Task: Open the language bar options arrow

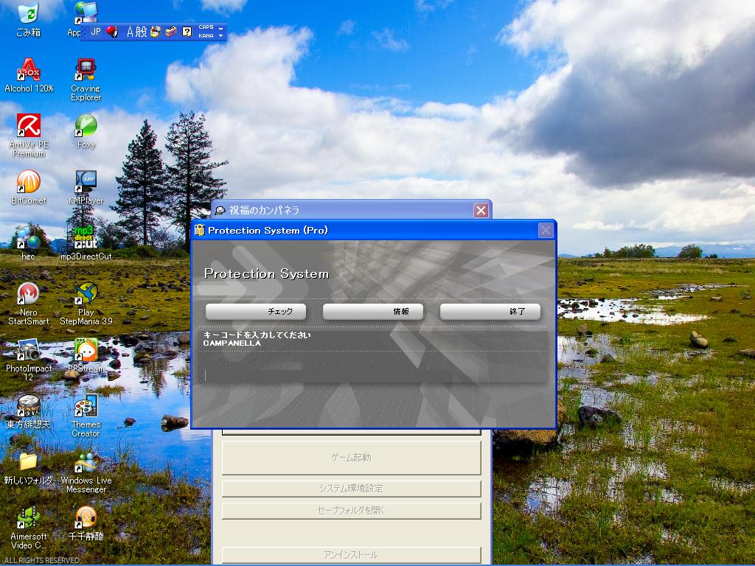Action: (222, 36)
